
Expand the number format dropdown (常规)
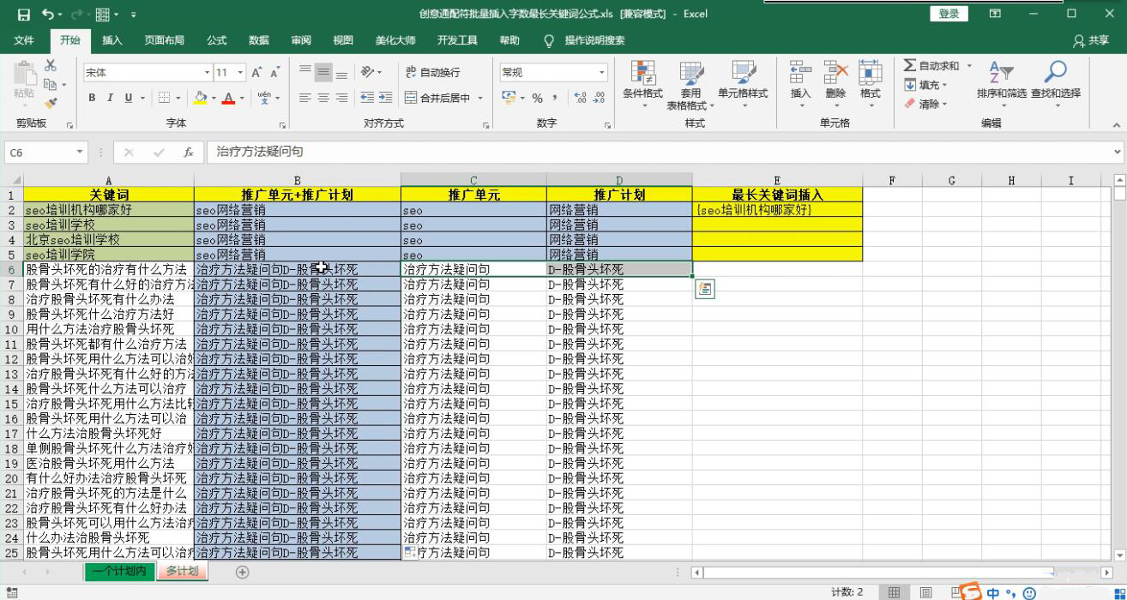point(601,73)
